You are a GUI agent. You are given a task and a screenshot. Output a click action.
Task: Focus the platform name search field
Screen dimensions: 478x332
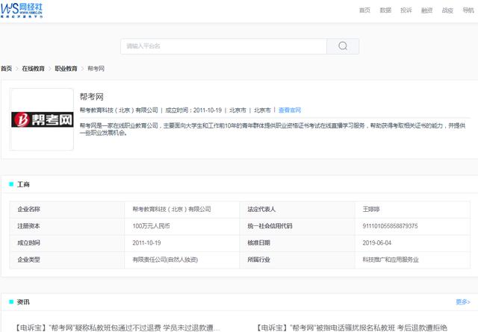(x=224, y=46)
